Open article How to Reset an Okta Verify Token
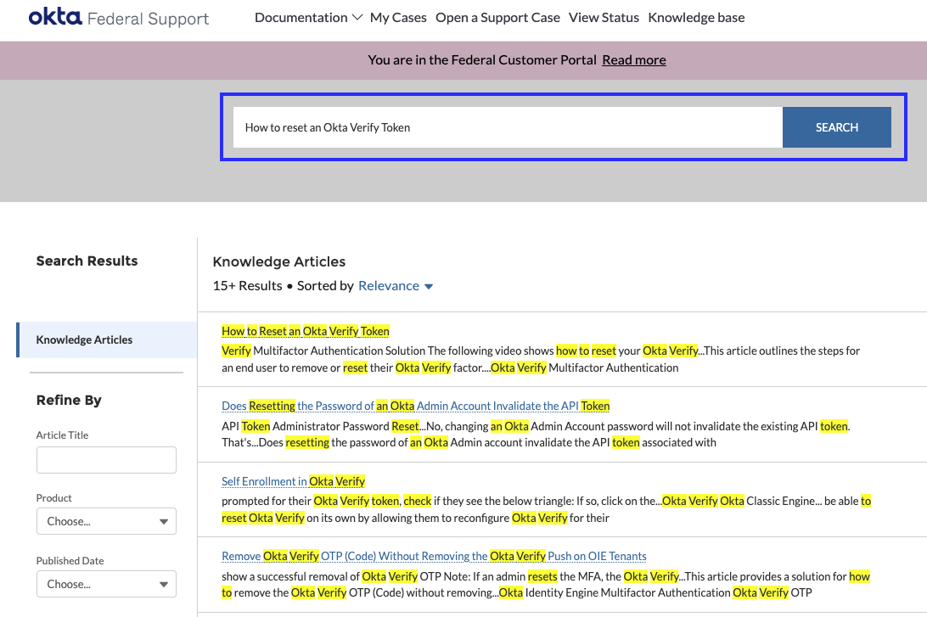 306,330
